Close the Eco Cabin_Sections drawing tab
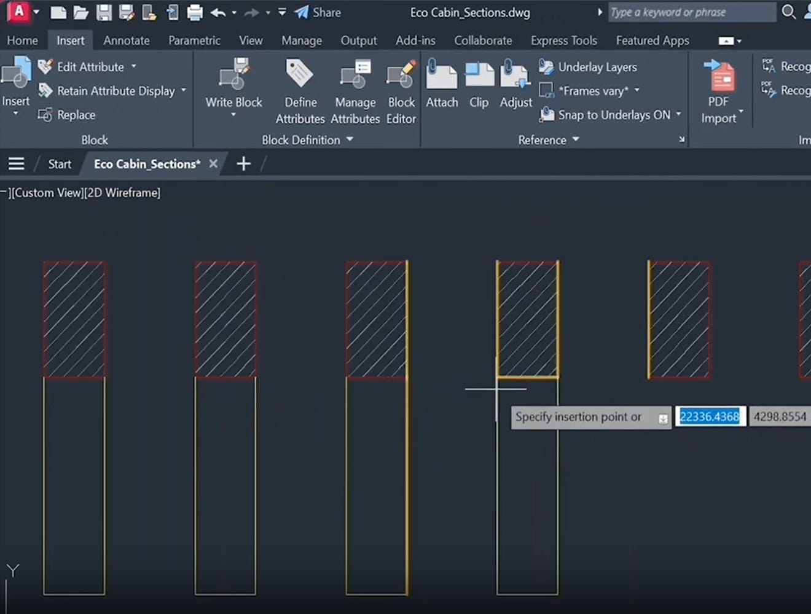 click(213, 164)
